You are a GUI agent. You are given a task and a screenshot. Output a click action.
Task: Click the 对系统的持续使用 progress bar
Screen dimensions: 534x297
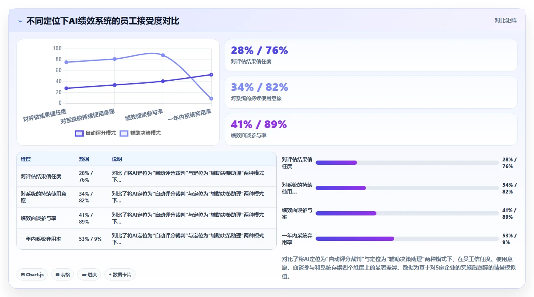tap(407, 188)
